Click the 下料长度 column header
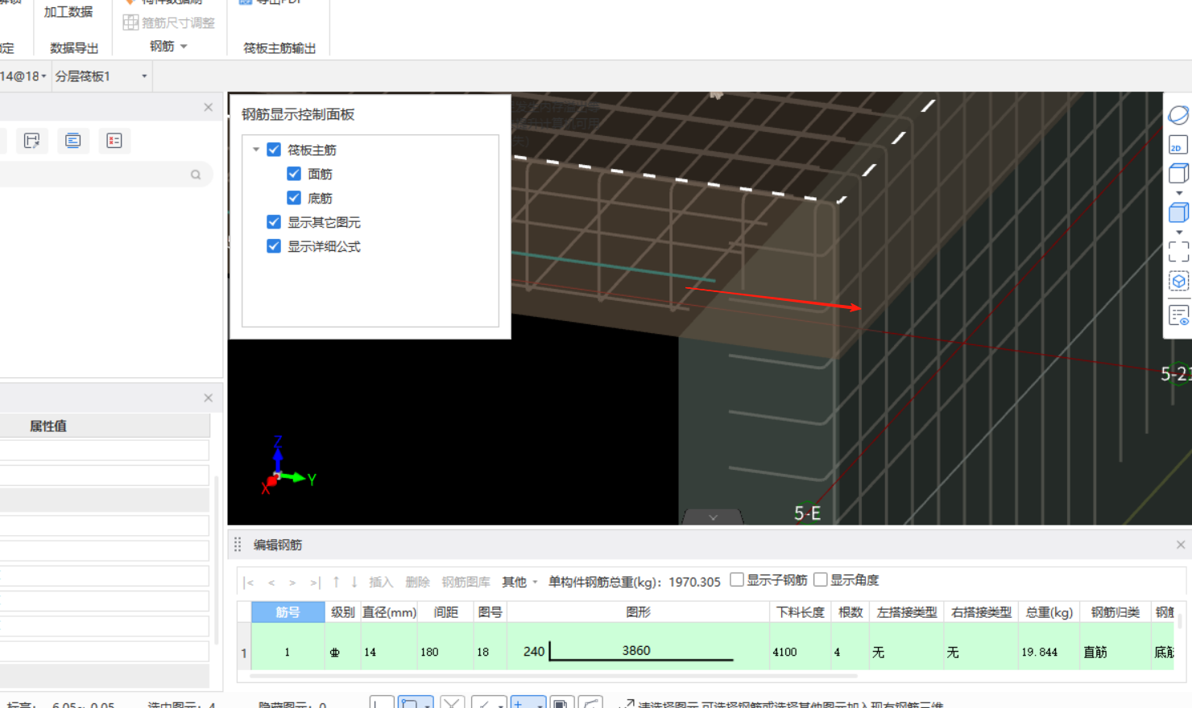This screenshot has height=708, width=1192. [801, 612]
